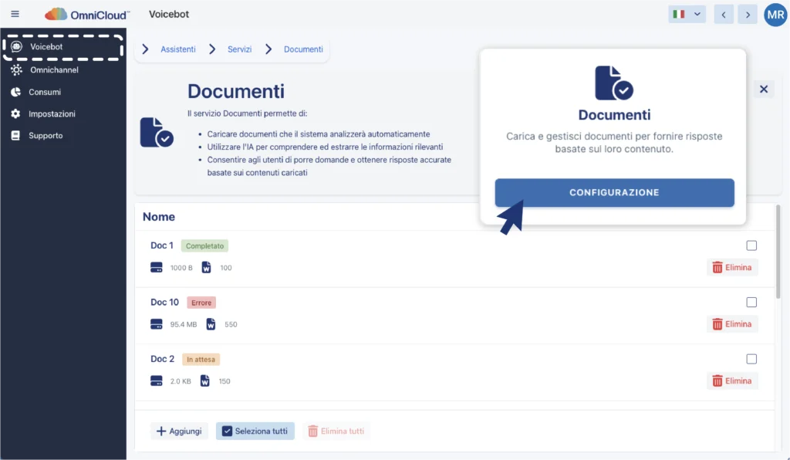Screen dimensions: 790x460
Task: Click word count icon under Doc 2
Action: 205,381
